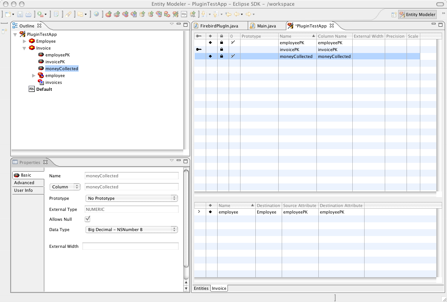Switch to the Entities bottom tab
This screenshot has height=302, width=447.
[x=201, y=288]
